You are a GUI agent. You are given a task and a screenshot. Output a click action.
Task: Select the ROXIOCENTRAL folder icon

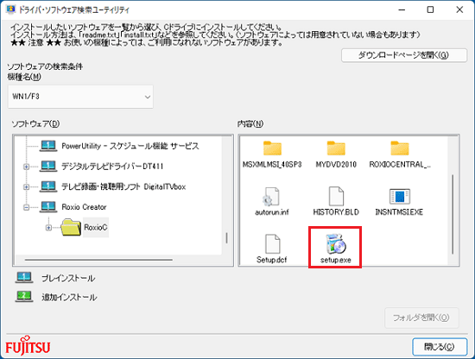coord(400,148)
